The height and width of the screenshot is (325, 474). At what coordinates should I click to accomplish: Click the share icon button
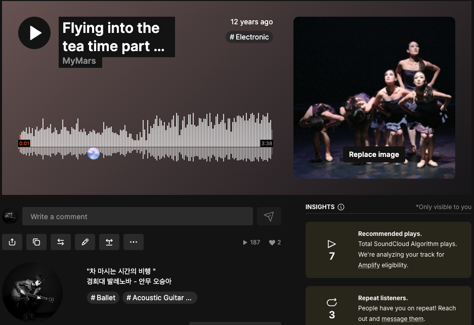(x=12, y=242)
